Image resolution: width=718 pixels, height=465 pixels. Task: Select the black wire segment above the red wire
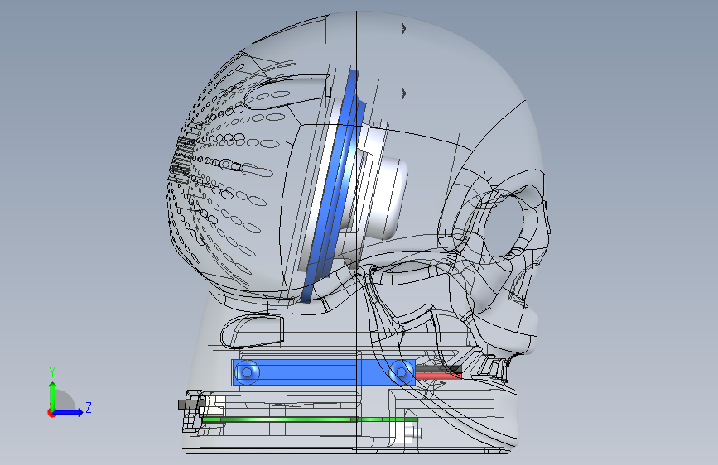point(438,369)
